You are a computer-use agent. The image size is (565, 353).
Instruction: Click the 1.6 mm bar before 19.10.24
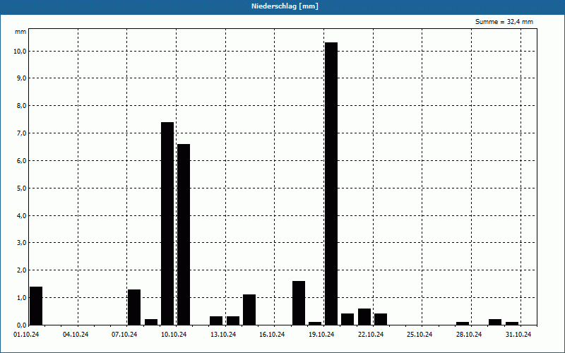[x=299, y=303]
